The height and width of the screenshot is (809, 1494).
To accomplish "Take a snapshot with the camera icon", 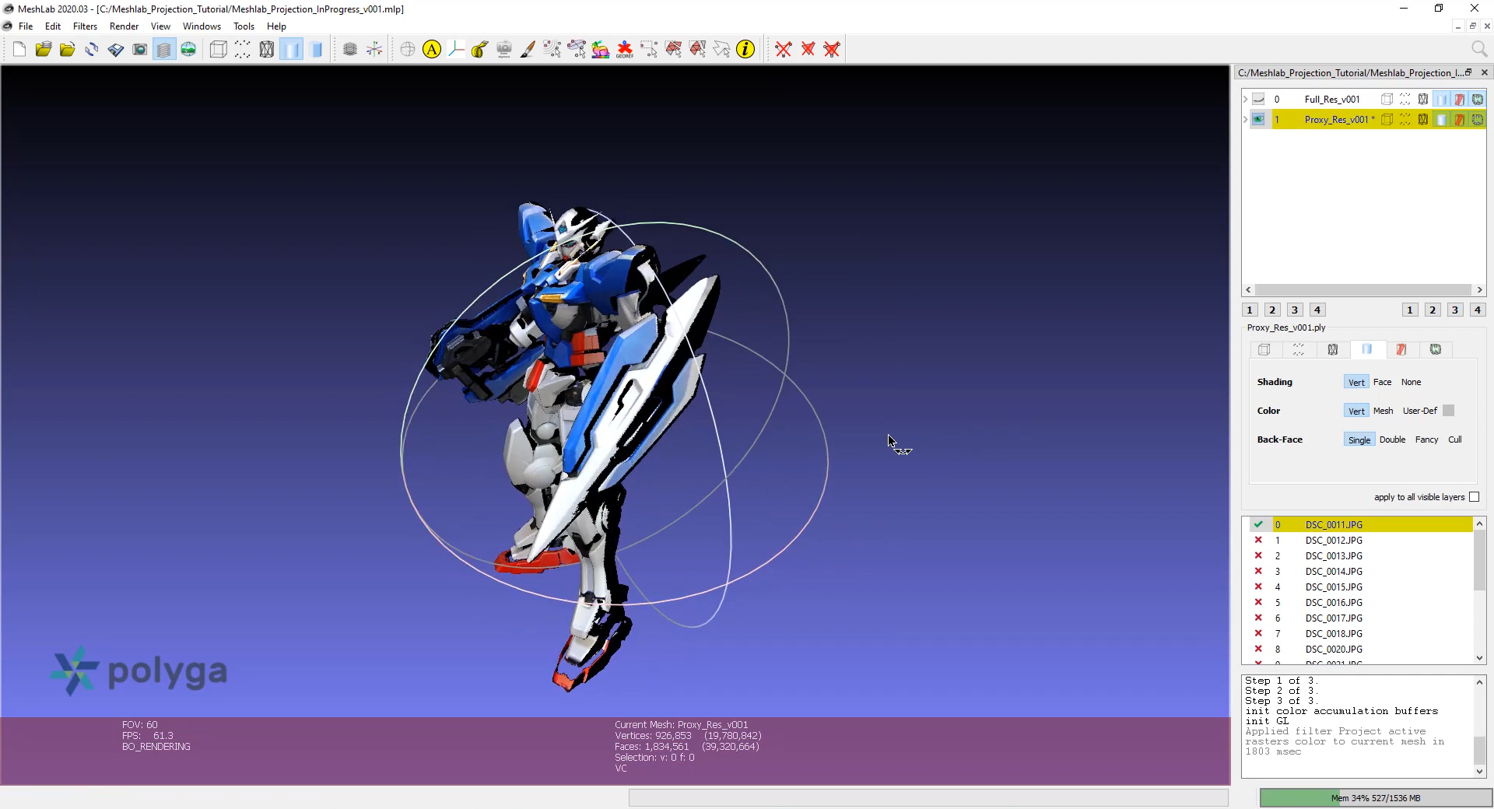I will pos(140,50).
